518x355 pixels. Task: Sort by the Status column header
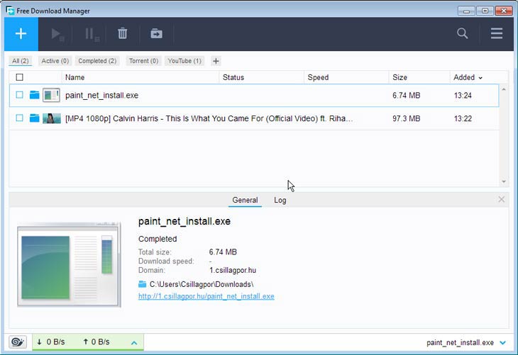262,77
